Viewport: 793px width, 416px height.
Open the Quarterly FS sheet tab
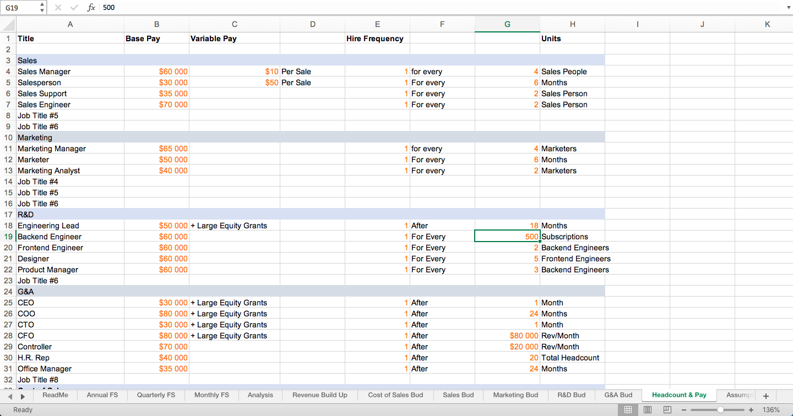click(x=156, y=395)
